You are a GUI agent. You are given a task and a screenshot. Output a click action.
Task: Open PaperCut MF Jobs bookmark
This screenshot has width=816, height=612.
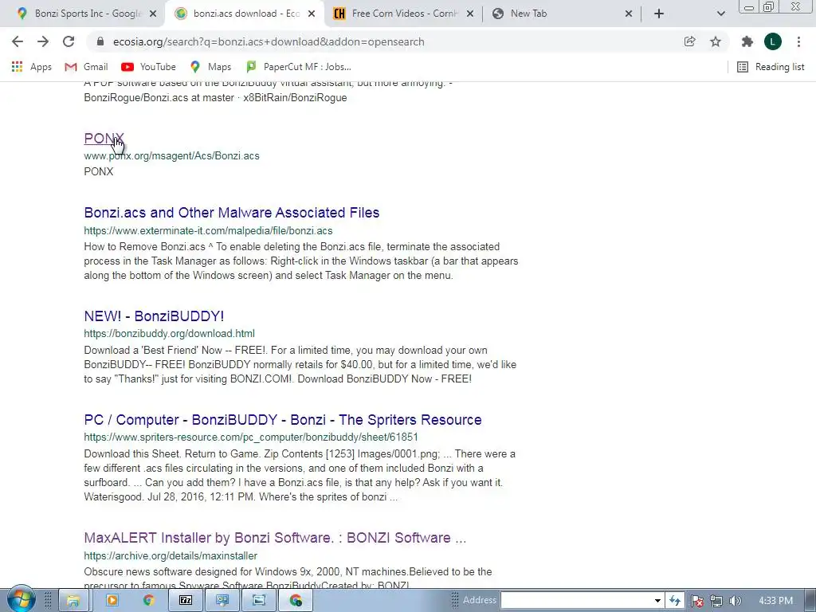tap(299, 67)
